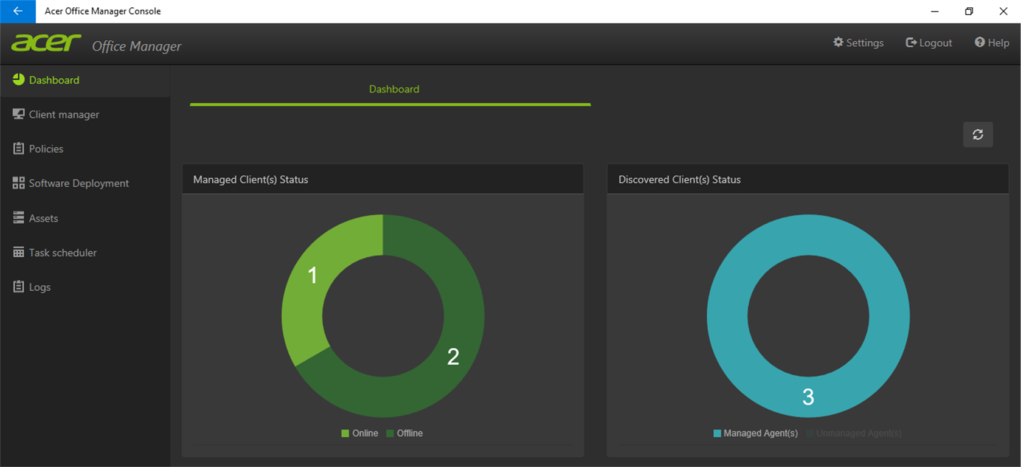Image resolution: width=1021 pixels, height=467 pixels.
Task: Open the Settings link
Action: coord(858,43)
